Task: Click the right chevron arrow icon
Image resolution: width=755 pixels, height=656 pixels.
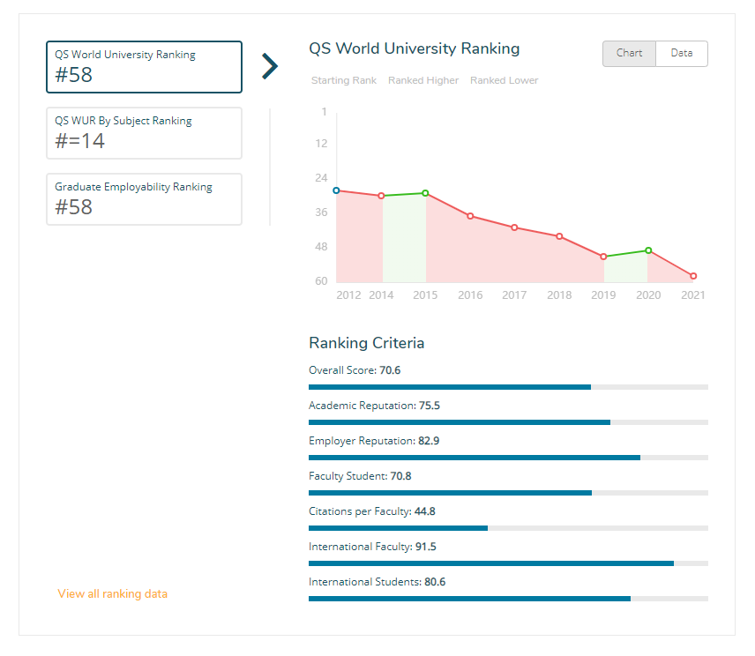Action: [x=270, y=66]
